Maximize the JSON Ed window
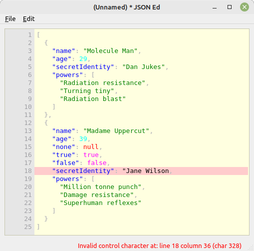The width and height of the screenshot is (254, 251). click(x=230, y=7)
